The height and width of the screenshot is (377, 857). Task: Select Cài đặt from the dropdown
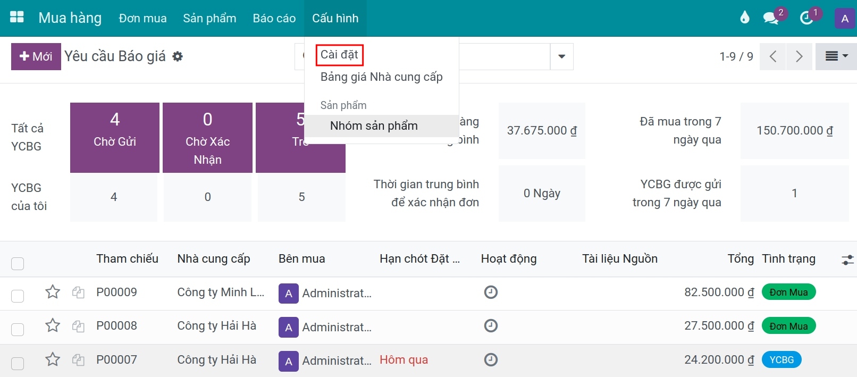(340, 55)
